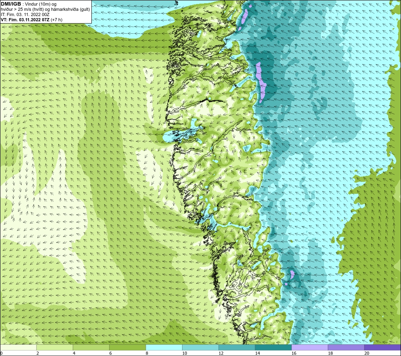Click the 12–14 m/s teal legend swatch
This screenshot has width=401, height=356.
237,347
